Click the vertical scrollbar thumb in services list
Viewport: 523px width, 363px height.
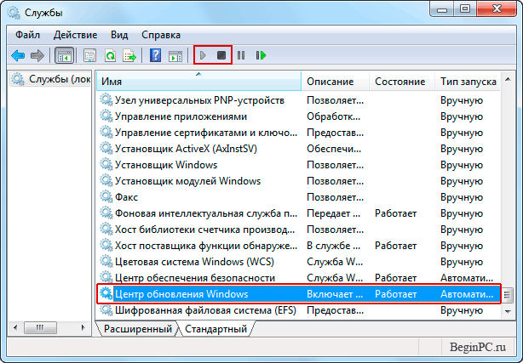(x=508, y=295)
